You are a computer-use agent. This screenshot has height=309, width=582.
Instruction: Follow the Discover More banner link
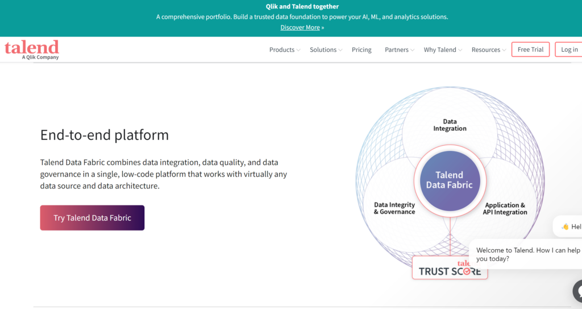click(x=301, y=27)
